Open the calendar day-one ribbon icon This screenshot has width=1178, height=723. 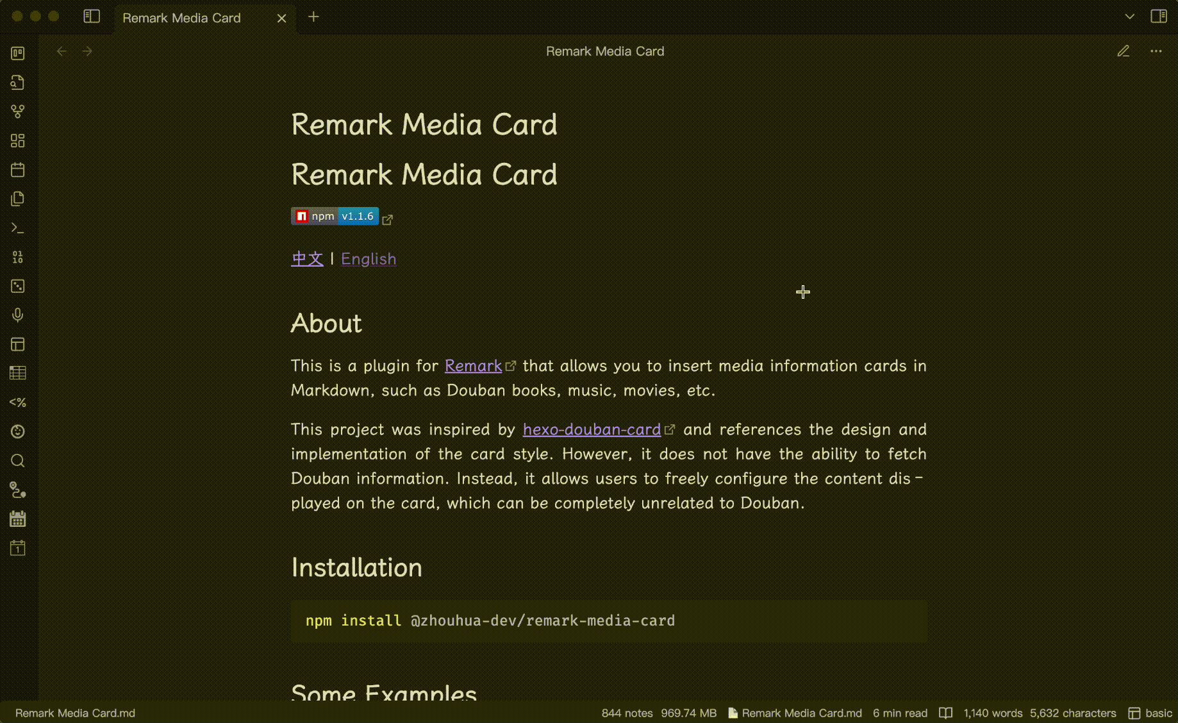pos(18,548)
